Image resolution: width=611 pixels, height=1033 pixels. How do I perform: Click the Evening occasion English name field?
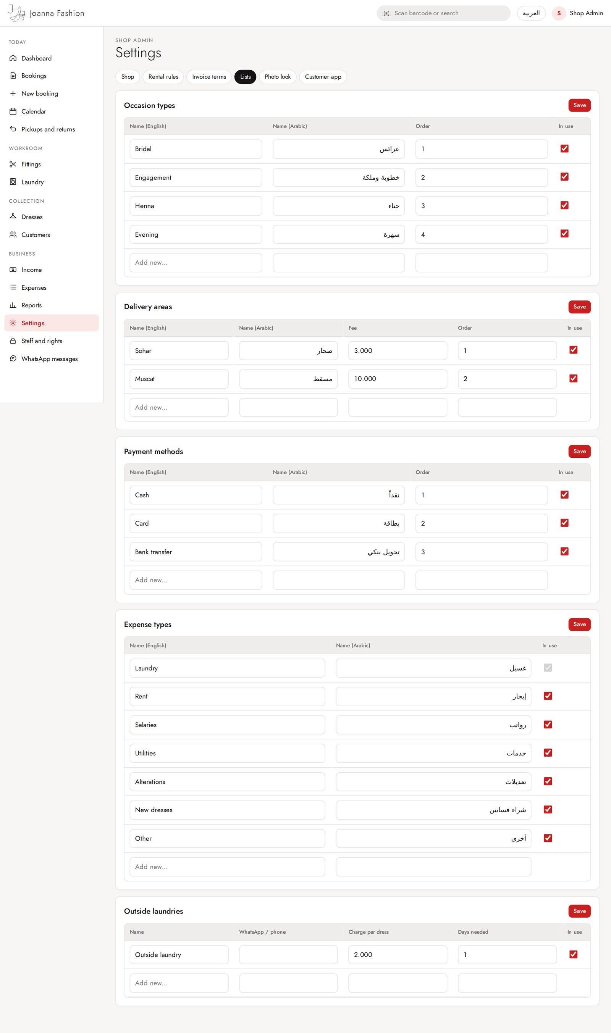coord(196,234)
